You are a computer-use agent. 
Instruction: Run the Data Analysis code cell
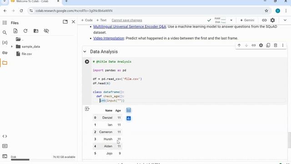pyautogui.click(x=87, y=61)
